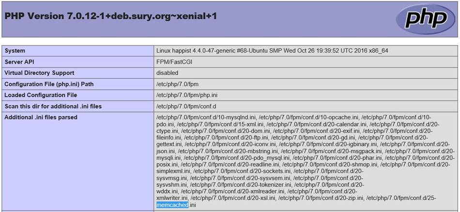This screenshot has height=212, width=460.
Task: Click the 'Scan this dir for additional .ini files' label
Action: coord(53,106)
